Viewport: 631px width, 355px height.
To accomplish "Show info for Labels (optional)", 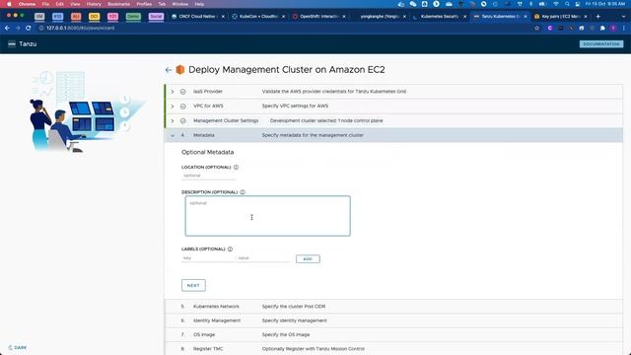I will pos(230,249).
